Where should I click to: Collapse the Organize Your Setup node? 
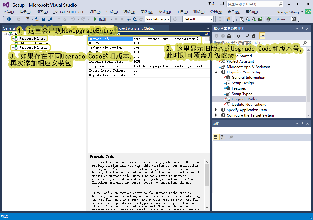coord(216,72)
